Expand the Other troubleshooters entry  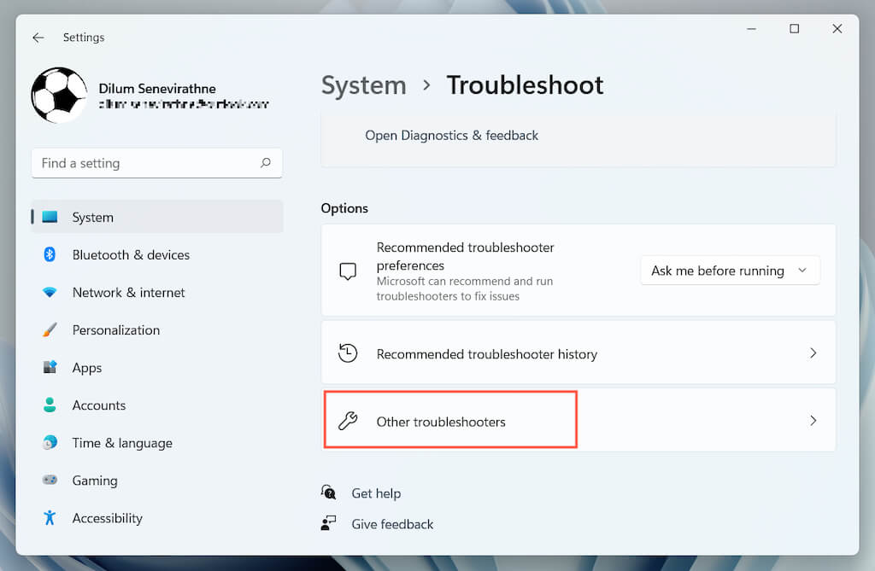point(813,420)
